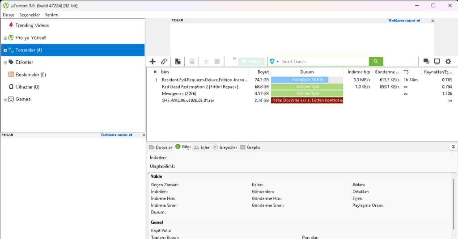Click the gamepad icon beside Games
The width and height of the screenshot is (458, 239).
11,99
